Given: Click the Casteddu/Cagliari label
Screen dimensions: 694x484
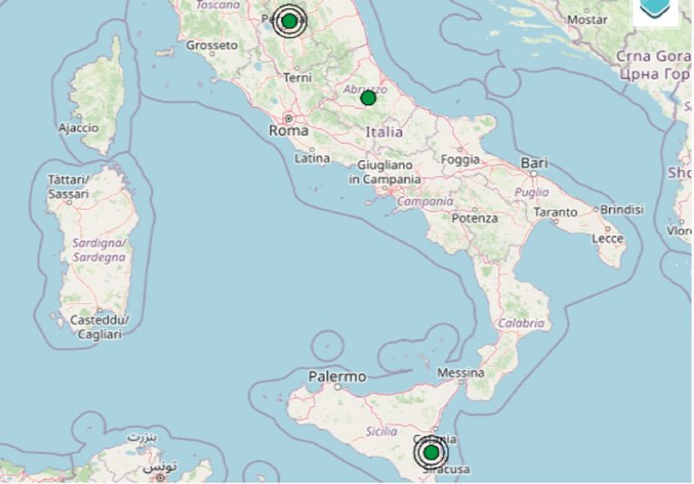Looking at the screenshot, I should click(x=99, y=327).
